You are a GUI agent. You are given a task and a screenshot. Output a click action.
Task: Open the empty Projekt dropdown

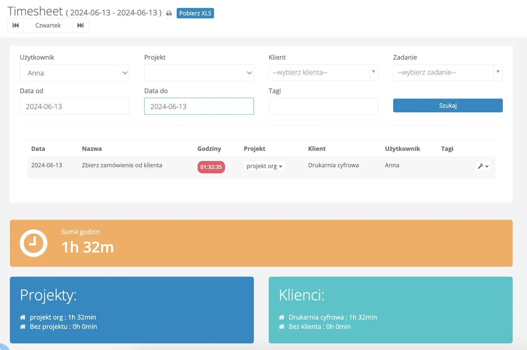(199, 73)
